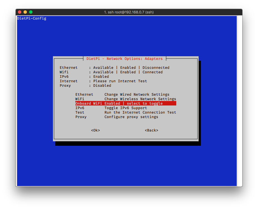The image size is (258, 209).
Task: Select WiFi Change Wireless Network Settings entry
Action: pos(126,99)
